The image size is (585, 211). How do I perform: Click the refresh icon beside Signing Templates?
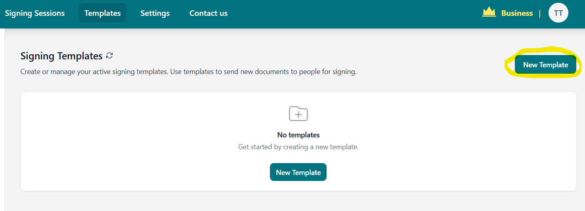point(110,56)
